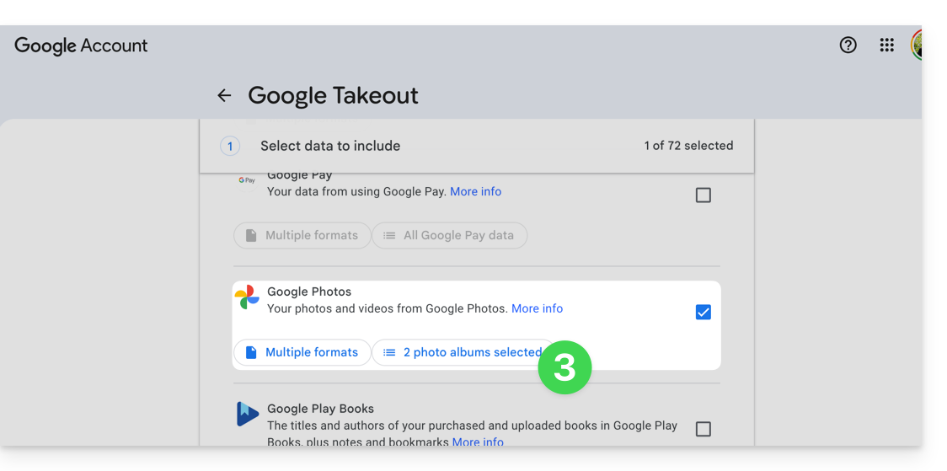Click the back arrow beside Google Takeout
Screen dimensions: 947x471
224,96
